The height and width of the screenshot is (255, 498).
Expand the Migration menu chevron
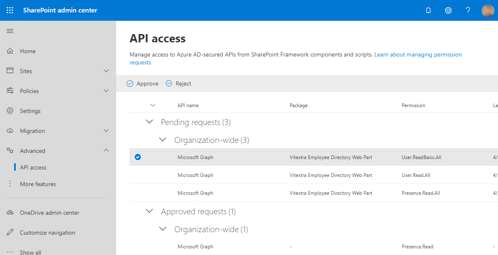[106, 131]
